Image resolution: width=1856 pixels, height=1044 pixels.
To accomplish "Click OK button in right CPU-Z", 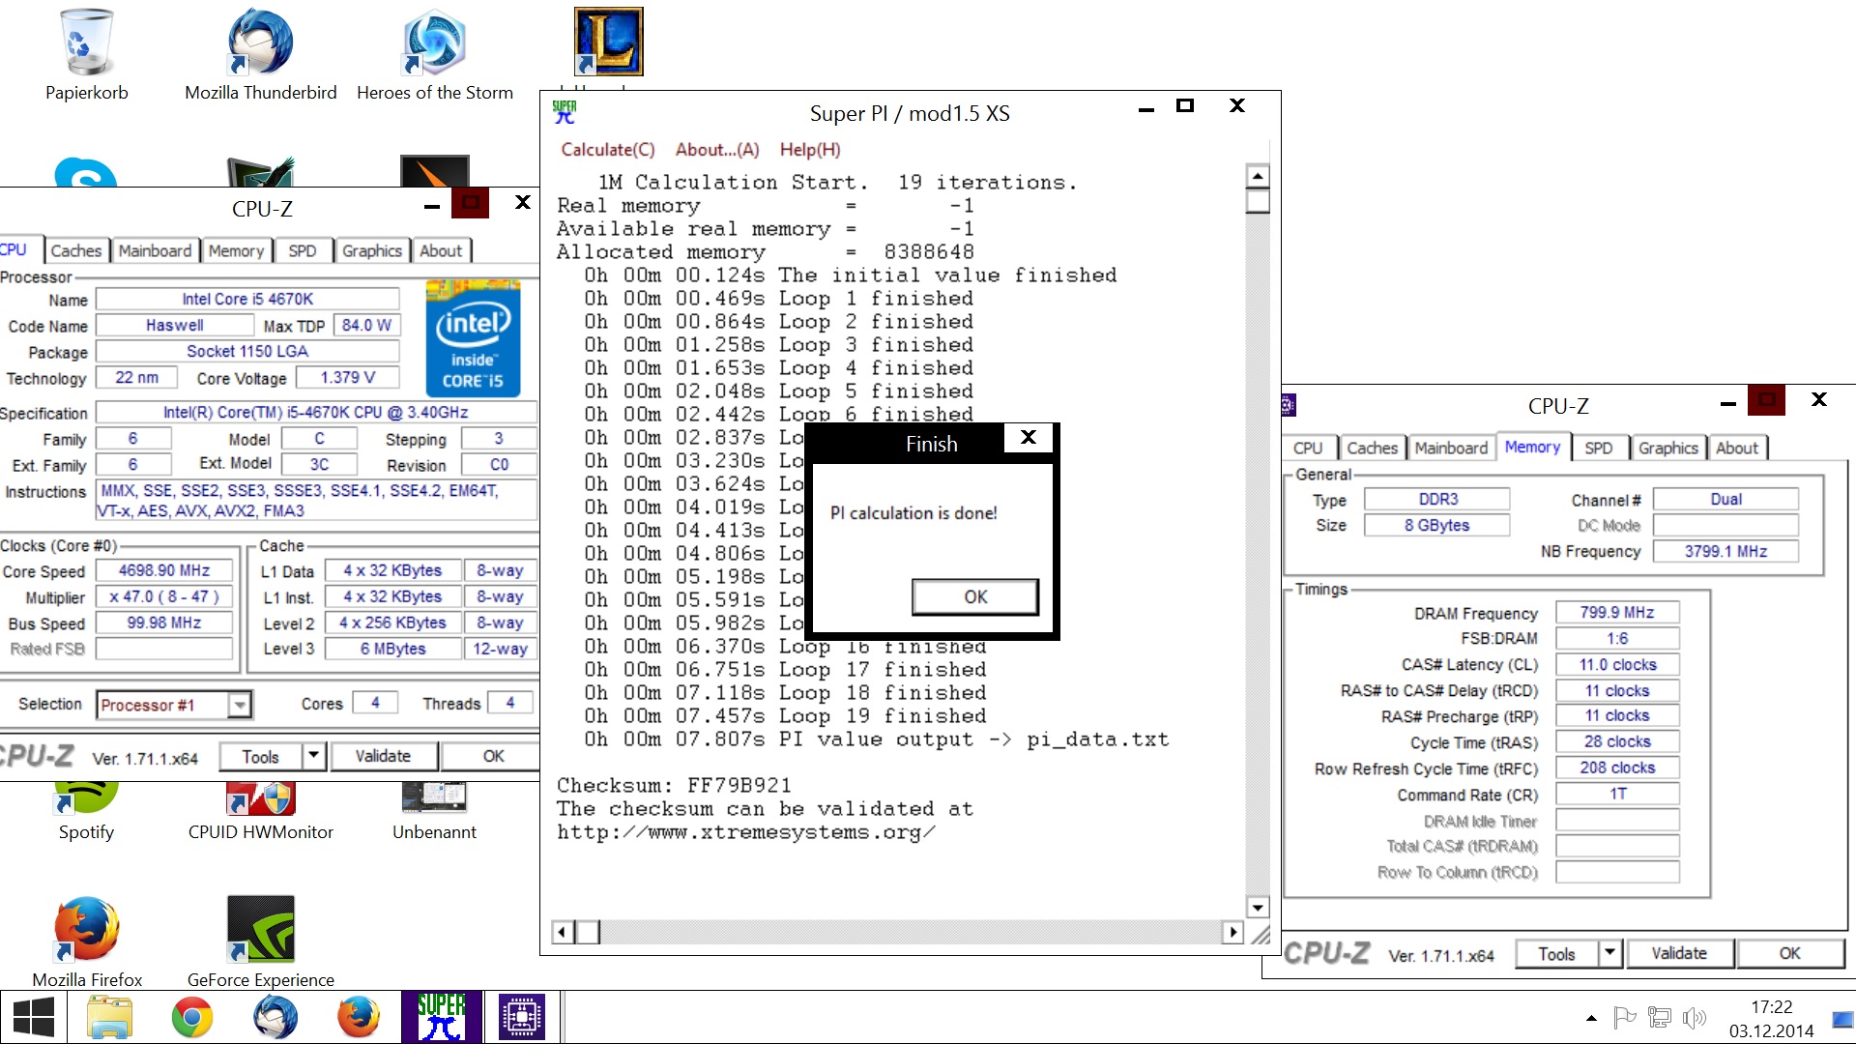I will tap(1789, 954).
